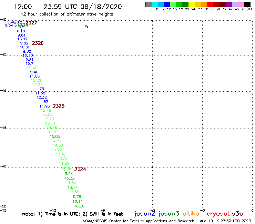Select the cyan swatch in the wave height legend
Screen dimensions: 255x224
coord(155,4)
